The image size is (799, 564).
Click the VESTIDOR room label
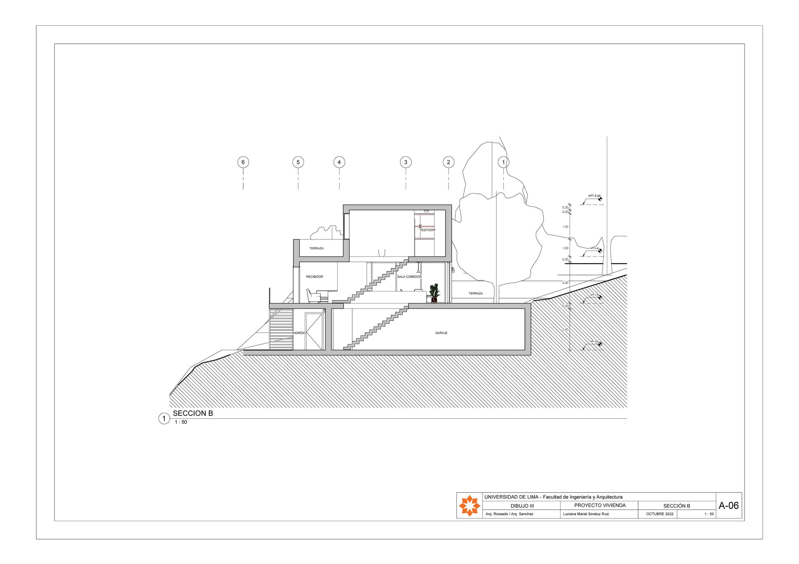pos(427,230)
